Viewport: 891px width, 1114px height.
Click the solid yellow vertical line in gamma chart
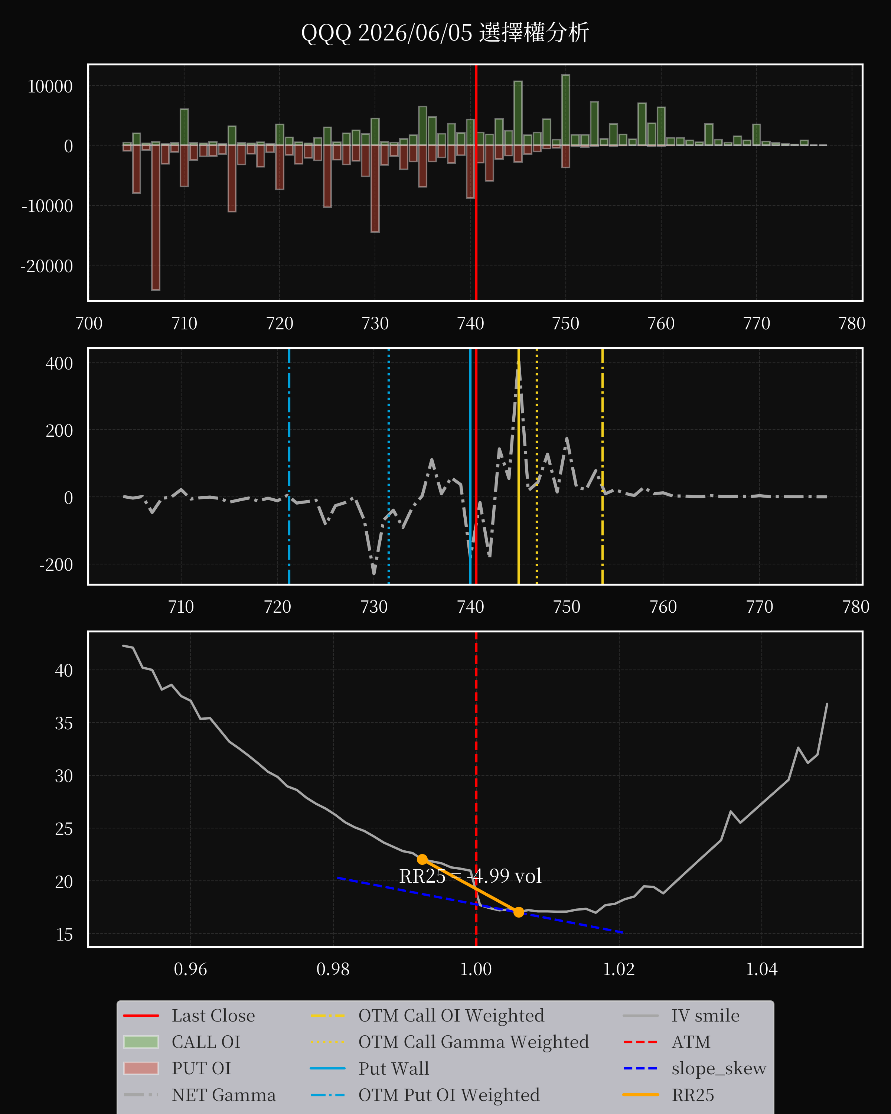click(x=519, y=466)
